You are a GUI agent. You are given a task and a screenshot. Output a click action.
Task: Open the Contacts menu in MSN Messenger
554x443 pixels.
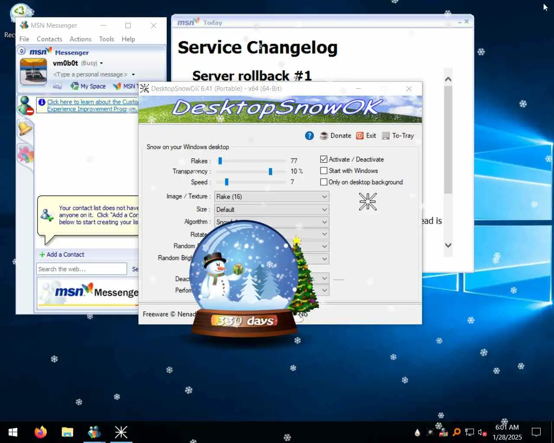[x=49, y=39]
